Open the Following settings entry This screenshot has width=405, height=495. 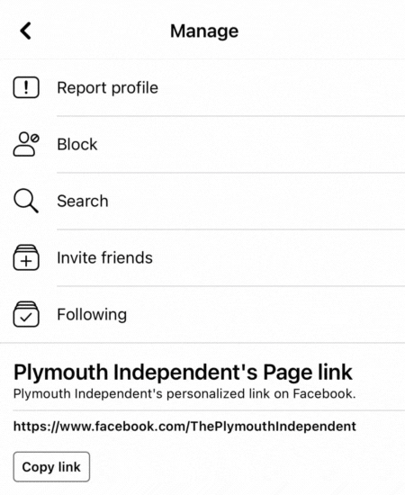tap(202, 314)
